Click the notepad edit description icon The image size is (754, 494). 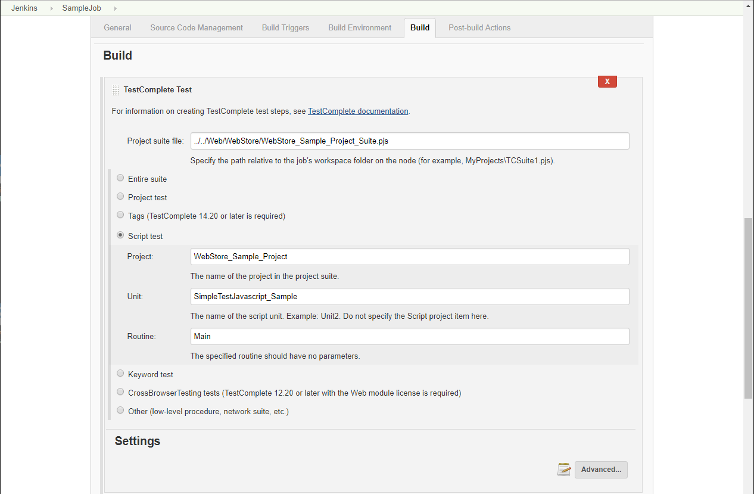(563, 470)
